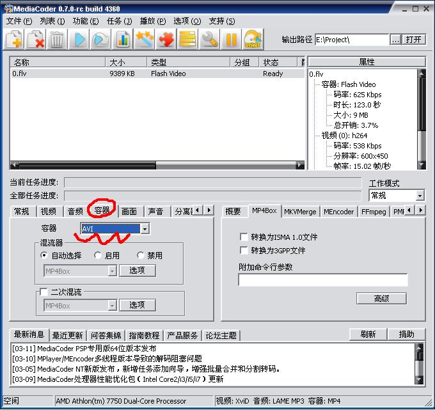Open the 功能(E) menu

click(x=86, y=21)
